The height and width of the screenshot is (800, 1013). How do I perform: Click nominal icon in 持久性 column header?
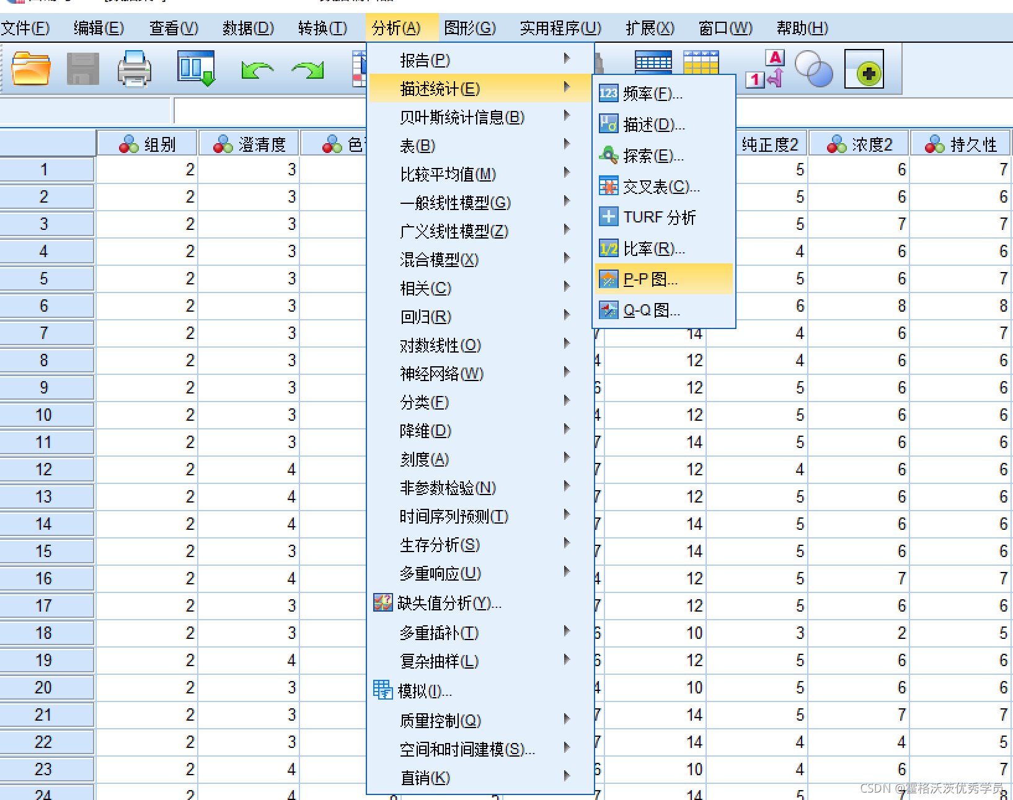point(935,144)
